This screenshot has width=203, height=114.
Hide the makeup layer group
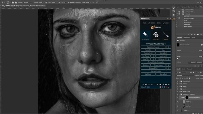point(177,84)
